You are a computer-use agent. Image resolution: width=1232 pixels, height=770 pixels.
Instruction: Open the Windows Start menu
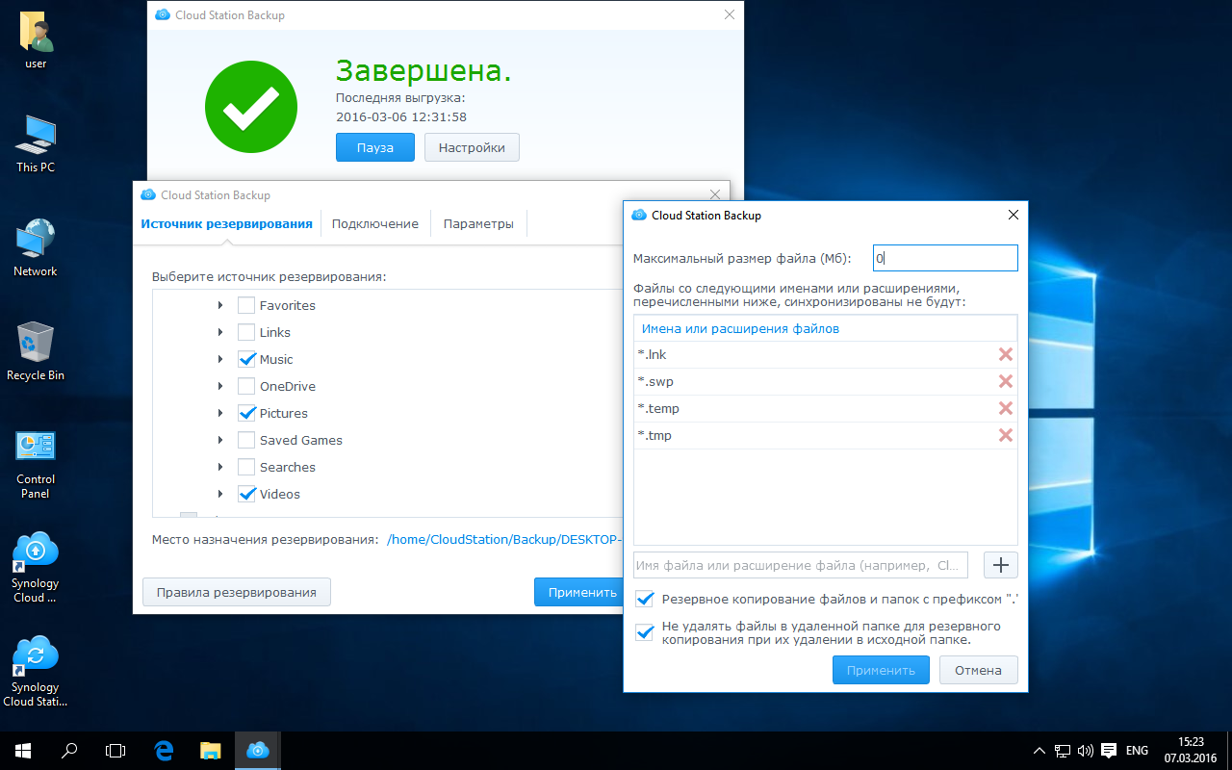tap(22, 751)
